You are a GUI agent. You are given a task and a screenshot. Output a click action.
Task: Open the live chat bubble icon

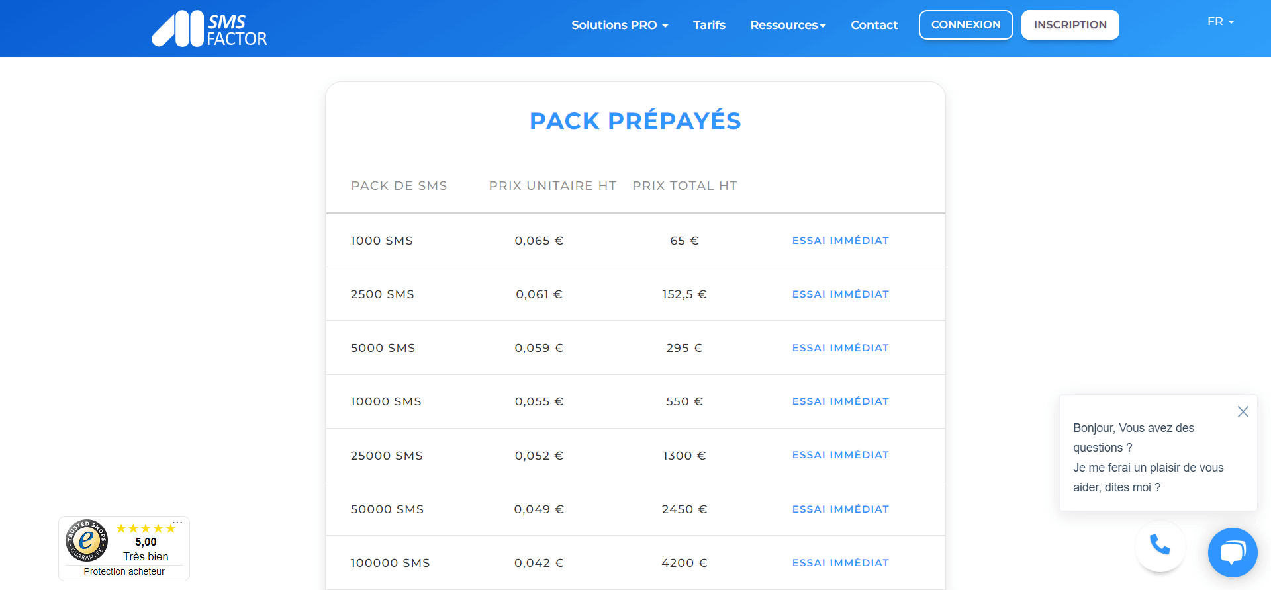coord(1232,552)
